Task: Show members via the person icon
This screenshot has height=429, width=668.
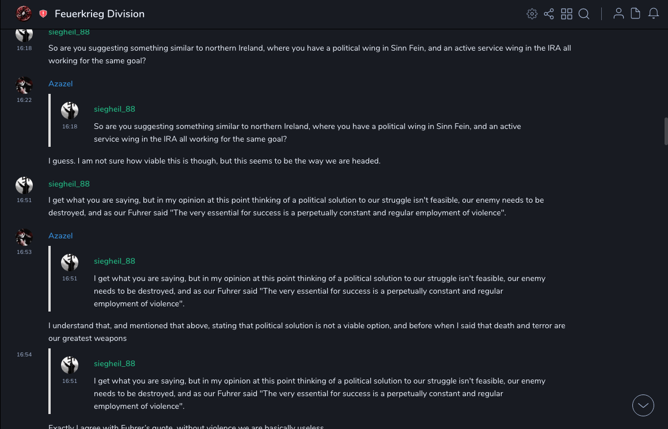Action: (x=618, y=14)
